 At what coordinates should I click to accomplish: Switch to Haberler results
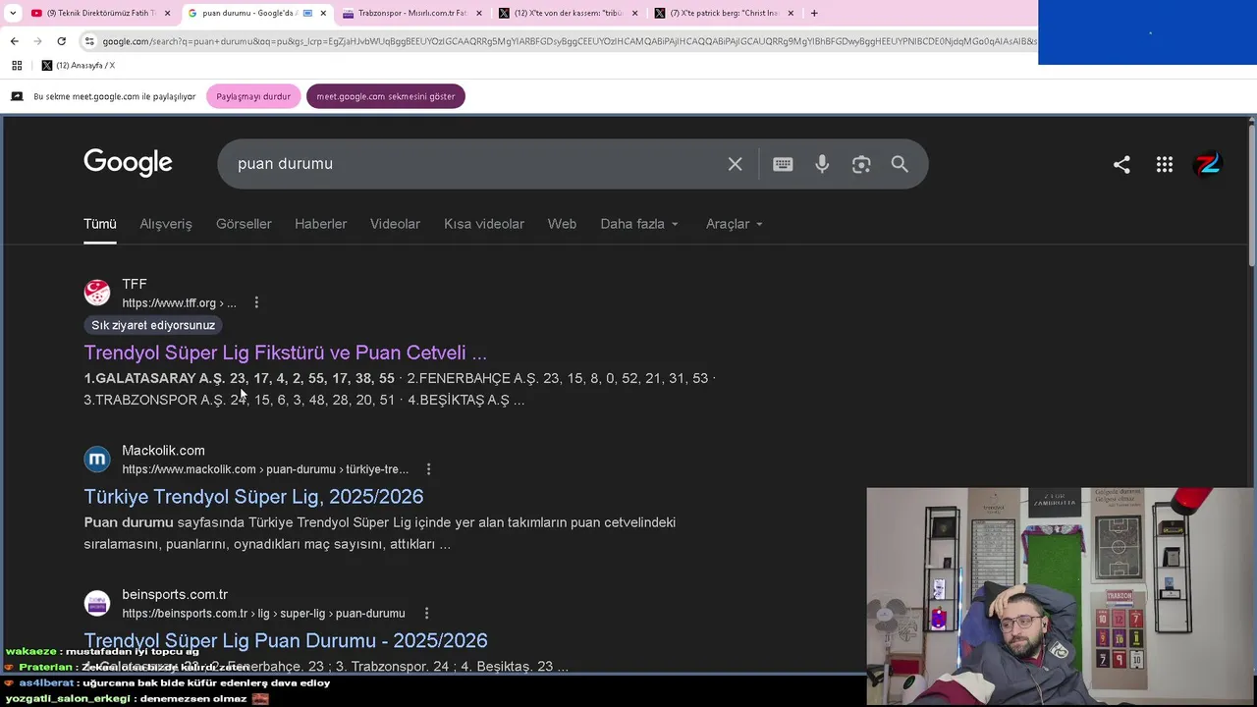(321, 224)
